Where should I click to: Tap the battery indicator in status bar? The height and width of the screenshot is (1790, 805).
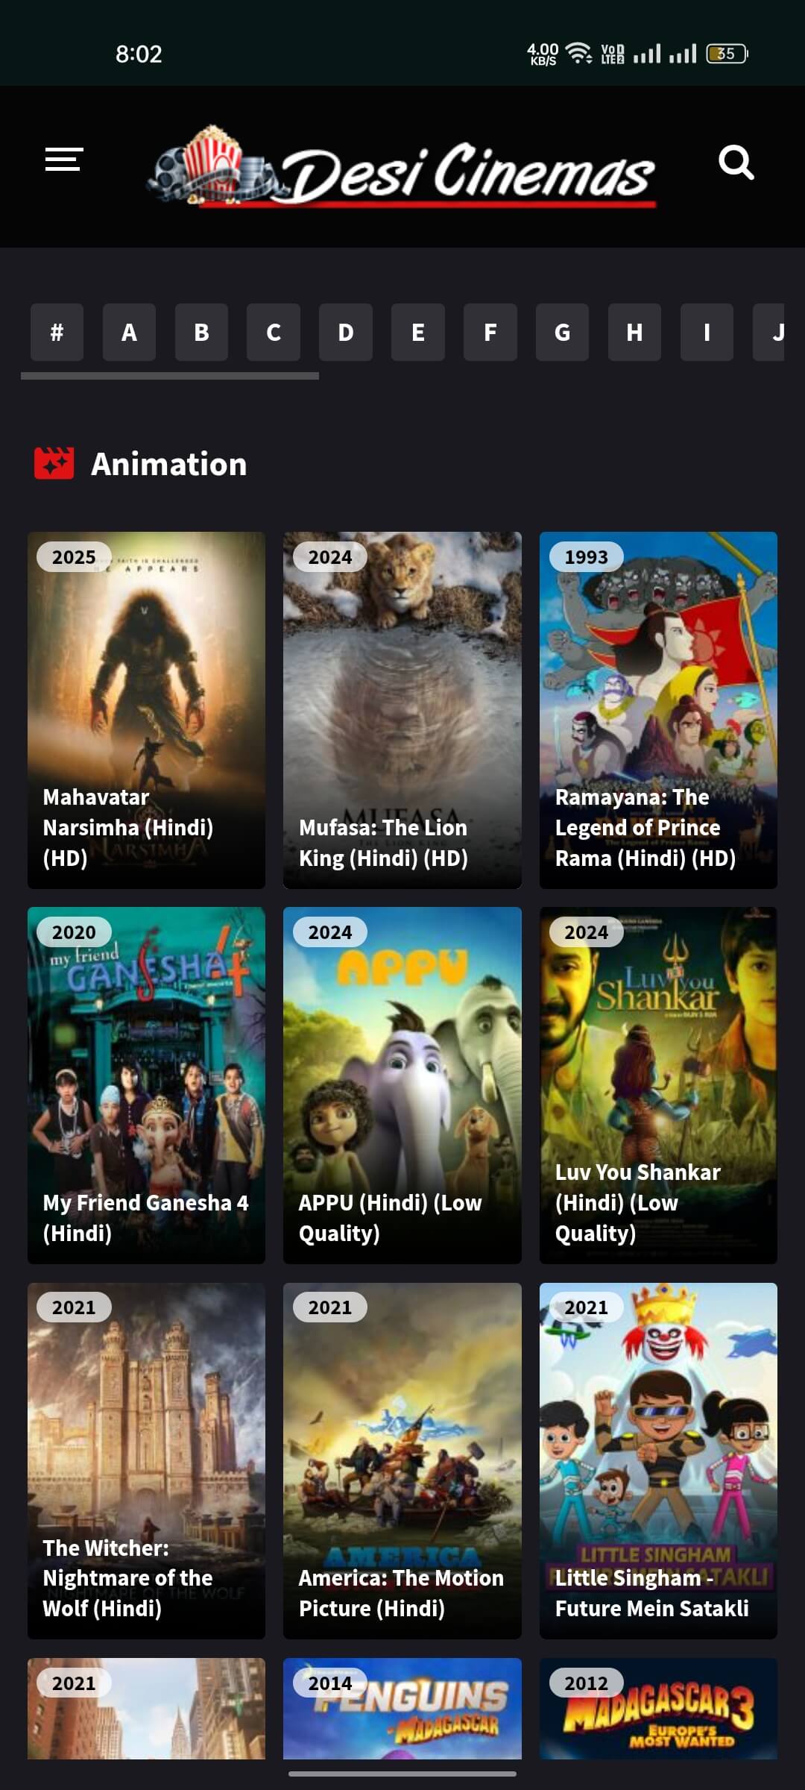(x=727, y=54)
